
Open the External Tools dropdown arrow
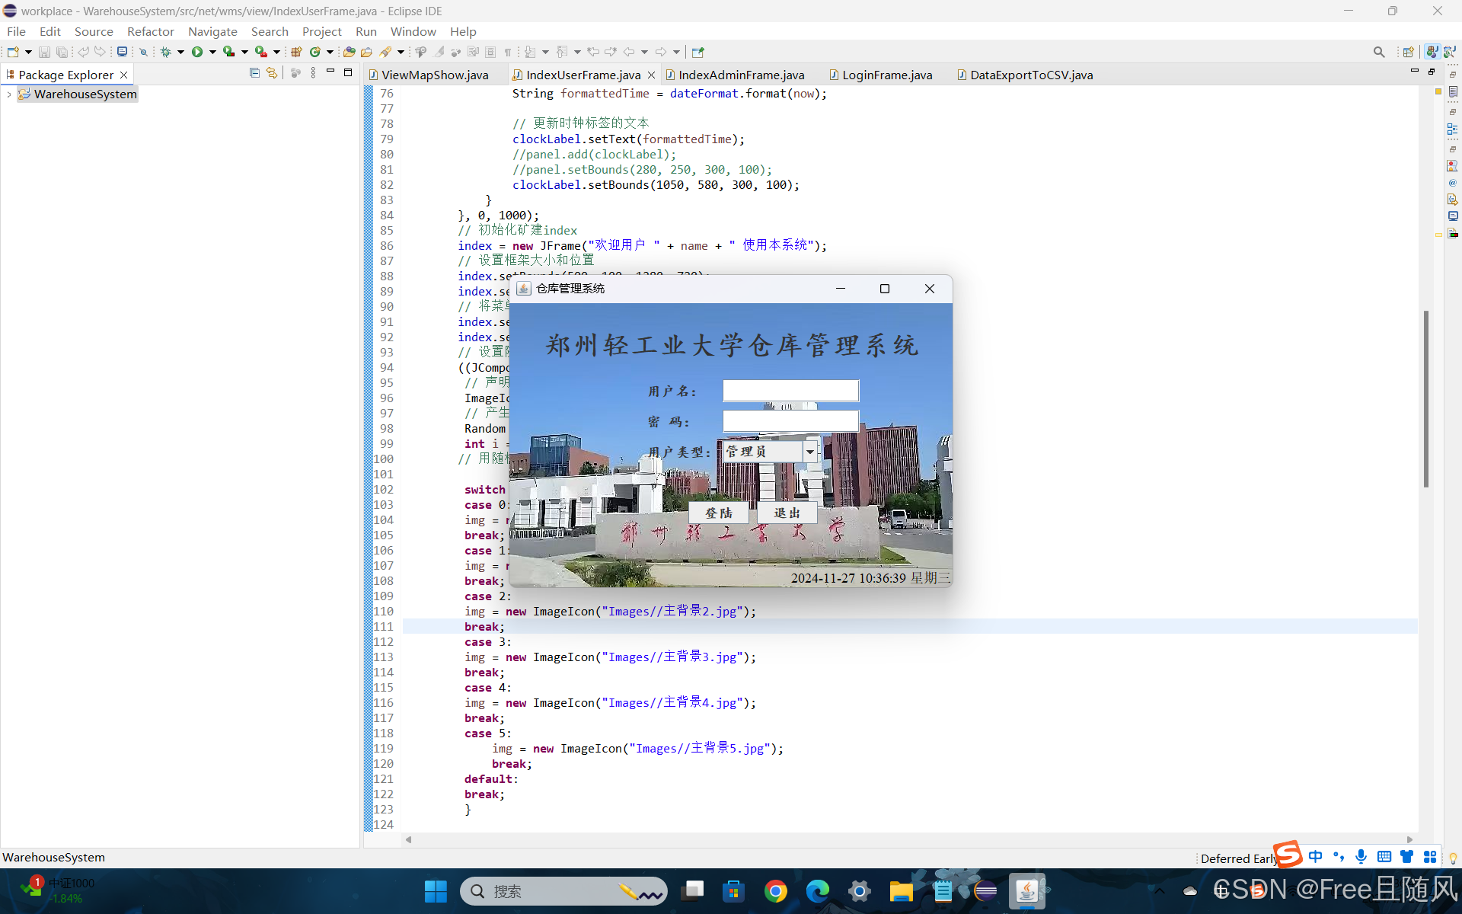tap(276, 52)
